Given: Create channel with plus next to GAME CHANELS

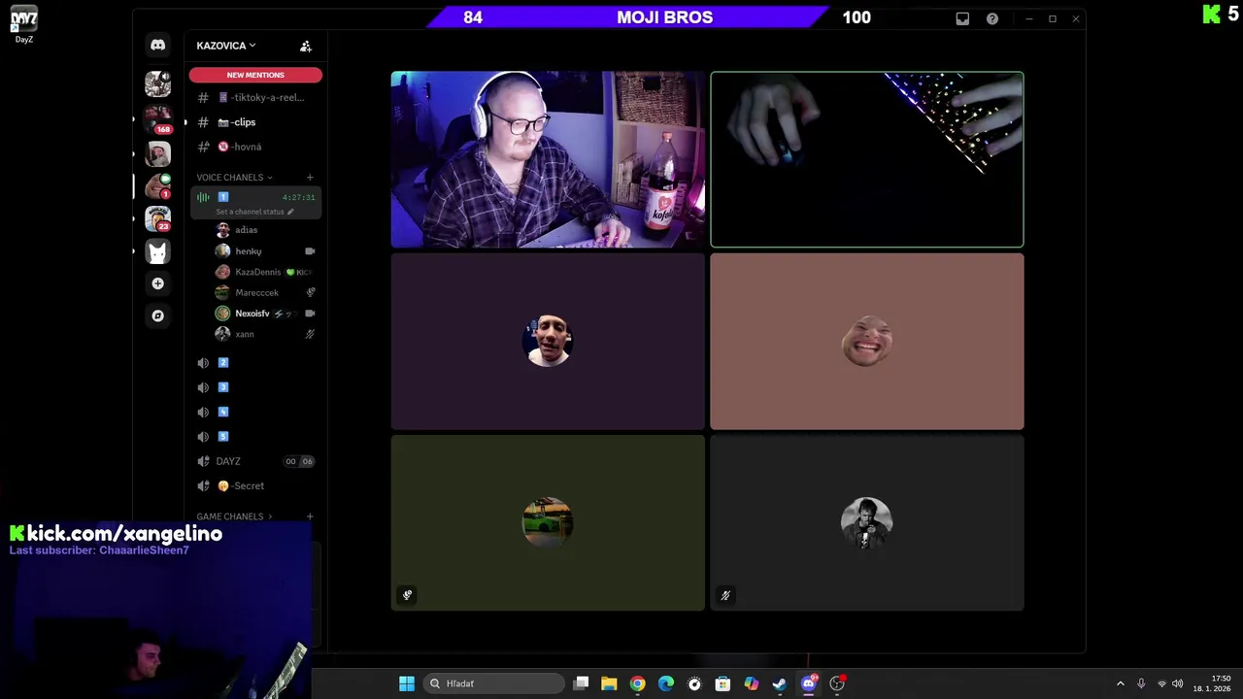Looking at the screenshot, I should pos(310,516).
